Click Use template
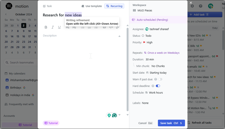Viewport: 225px width, 129px height. pyautogui.click(x=92, y=6)
